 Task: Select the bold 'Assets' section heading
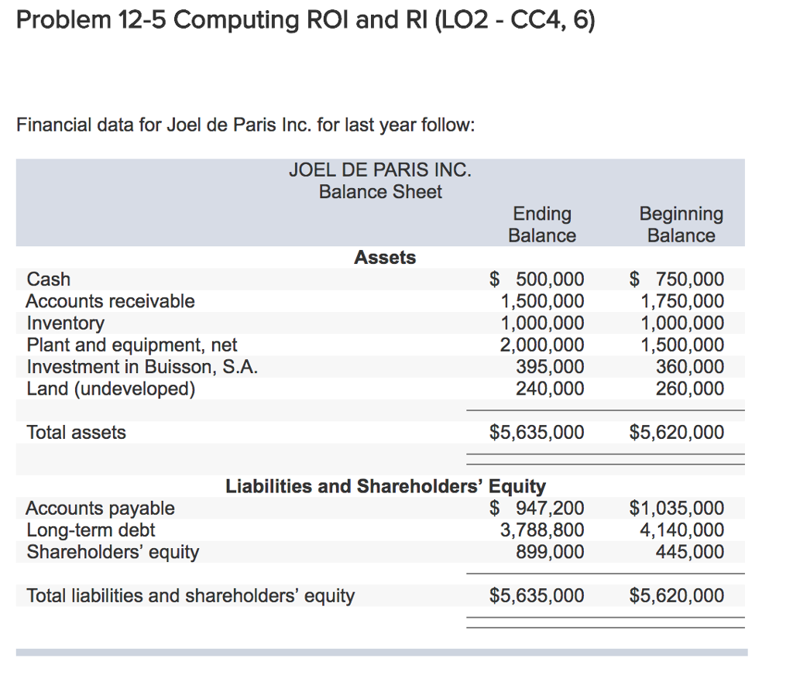point(385,257)
